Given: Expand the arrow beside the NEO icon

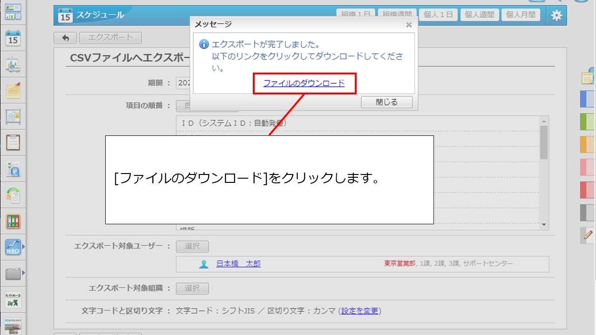Looking at the screenshot, I should [x=23, y=247].
